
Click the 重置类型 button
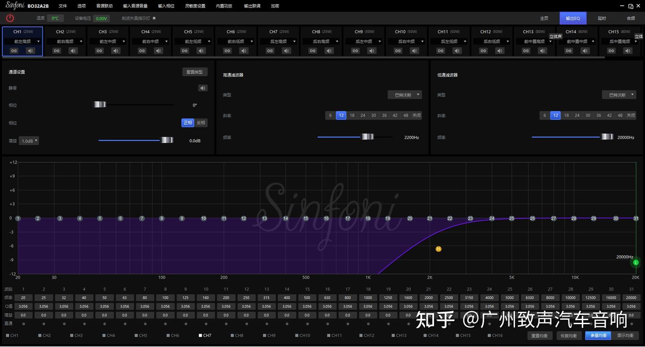click(195, 72)
